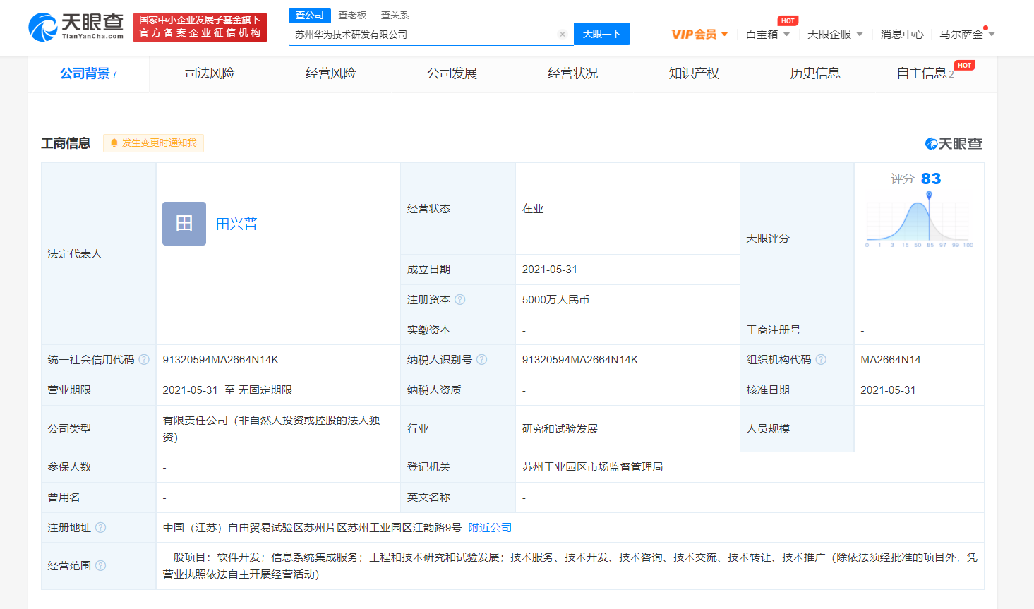Click the 5000万人民币 registered capital value
Viewport: 1034px width, 609px height.
(555, 300)
